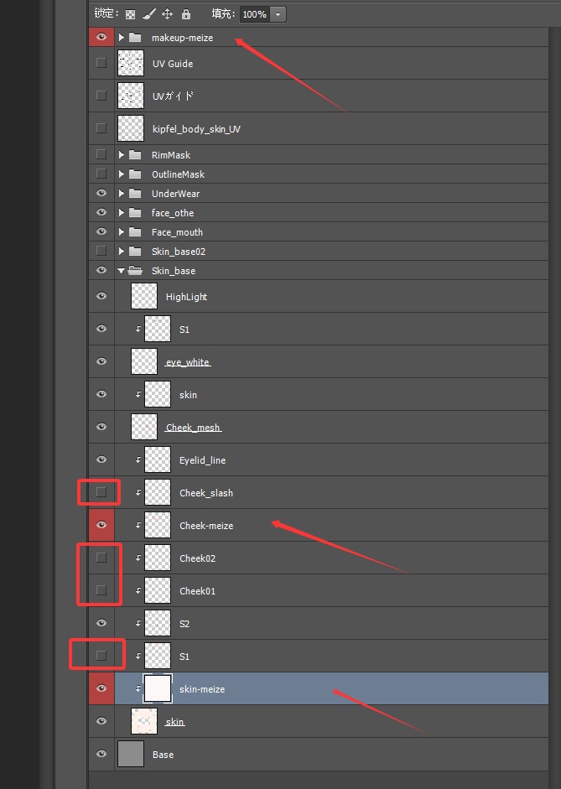
Task: Select the Cheek-meize layer name
Action: (x=206, y=526)
